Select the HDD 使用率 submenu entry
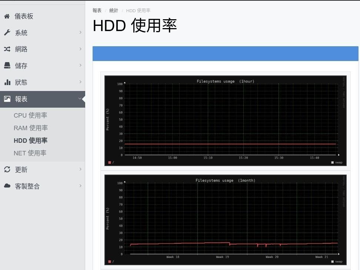Viewport: 360px width, 270px height. (30, 141)
